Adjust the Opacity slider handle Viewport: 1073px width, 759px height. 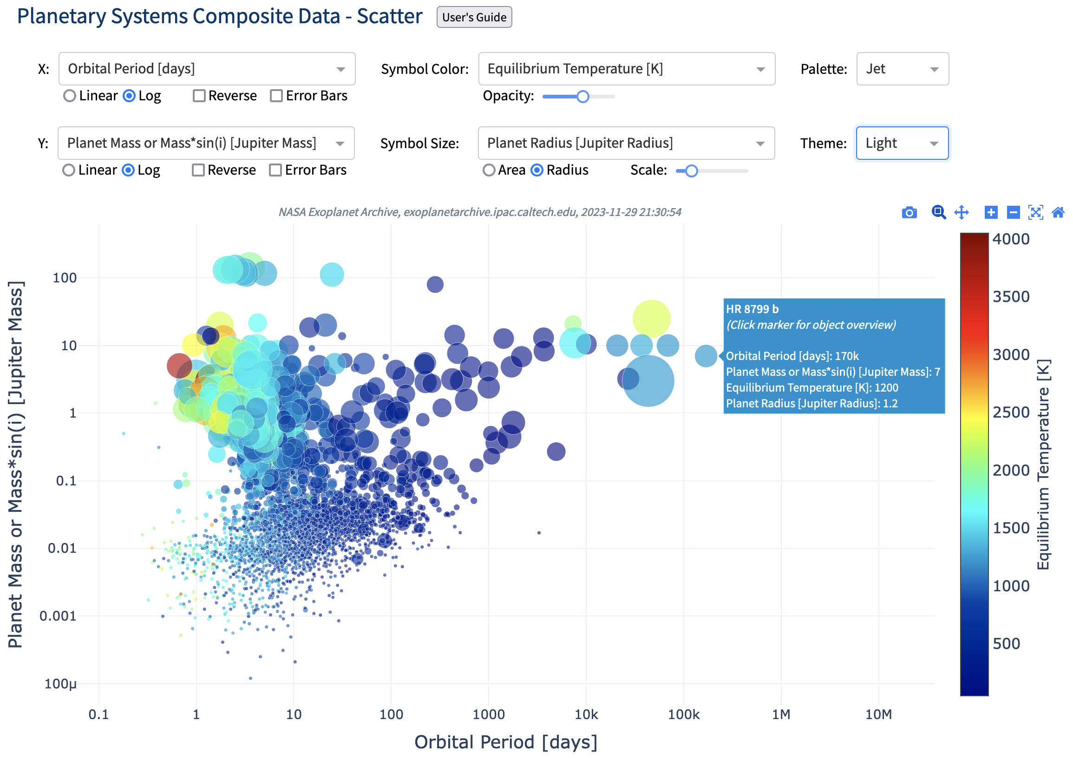pyautogui.click(x=582, y=97)
